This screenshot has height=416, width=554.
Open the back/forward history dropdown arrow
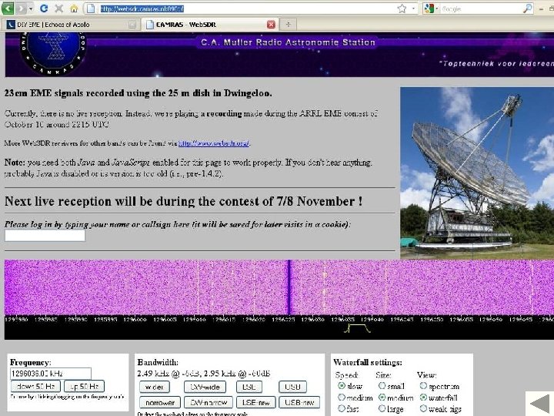[x=31, y=8]
